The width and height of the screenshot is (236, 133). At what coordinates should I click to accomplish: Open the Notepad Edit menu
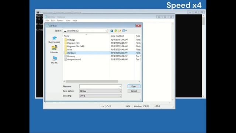52,21
